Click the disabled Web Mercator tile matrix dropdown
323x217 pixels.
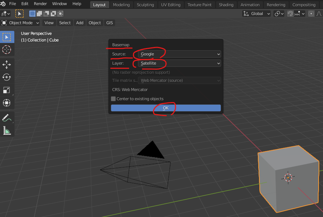(x=180, y=81)
